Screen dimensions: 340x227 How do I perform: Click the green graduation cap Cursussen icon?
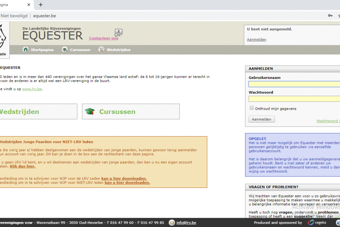(90, 111)
